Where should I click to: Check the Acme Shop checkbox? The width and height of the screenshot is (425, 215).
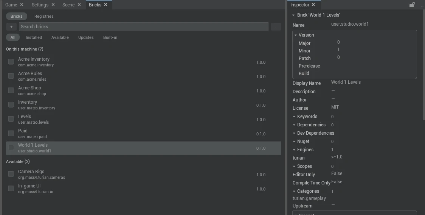click(x=11, y=90)
